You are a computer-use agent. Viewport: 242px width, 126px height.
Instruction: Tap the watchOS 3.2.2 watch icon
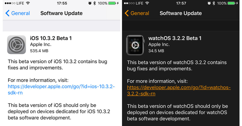click(135, 45)
